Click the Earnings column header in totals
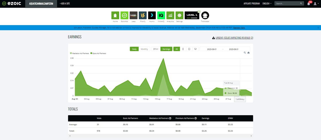The image size is (321, 140). tap(205, 118)
